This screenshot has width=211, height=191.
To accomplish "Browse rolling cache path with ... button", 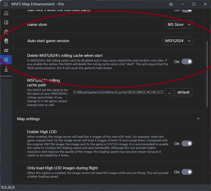I will tap(169, 92).
